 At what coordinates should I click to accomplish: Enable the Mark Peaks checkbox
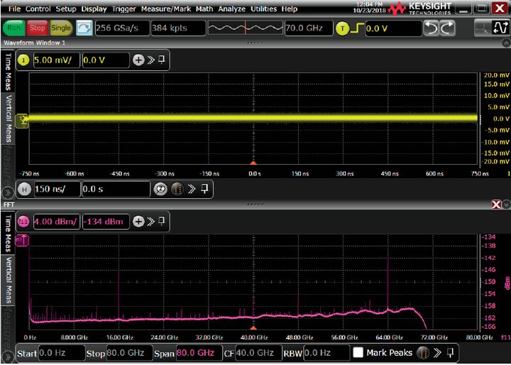[x=358, y=353]
